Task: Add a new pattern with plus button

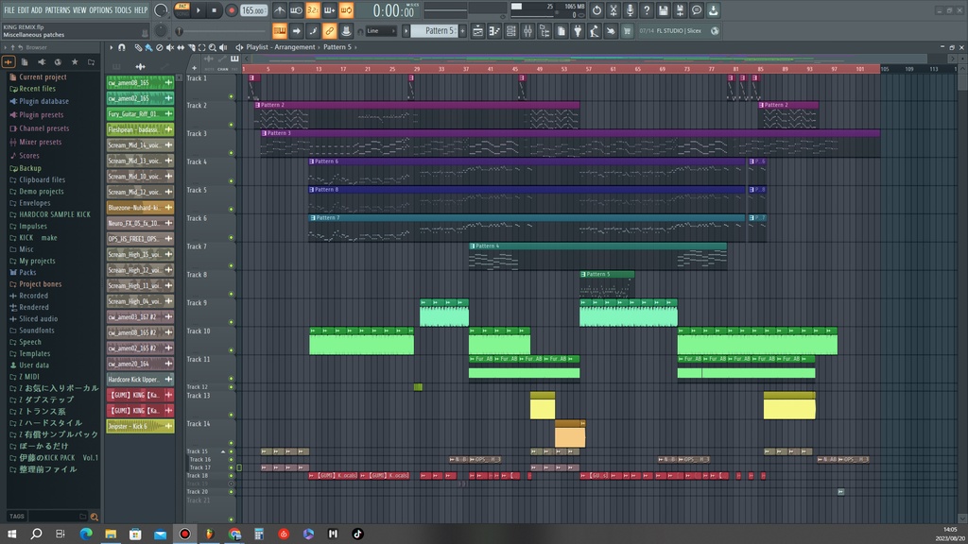Action: [x=462, y=31]
